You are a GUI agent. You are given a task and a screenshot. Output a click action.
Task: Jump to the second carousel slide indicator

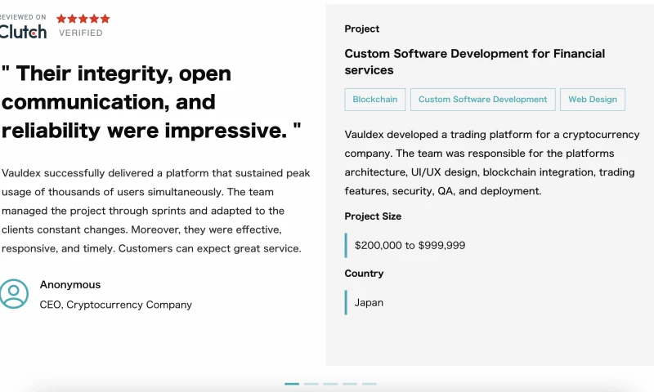(x=311, y=384)
